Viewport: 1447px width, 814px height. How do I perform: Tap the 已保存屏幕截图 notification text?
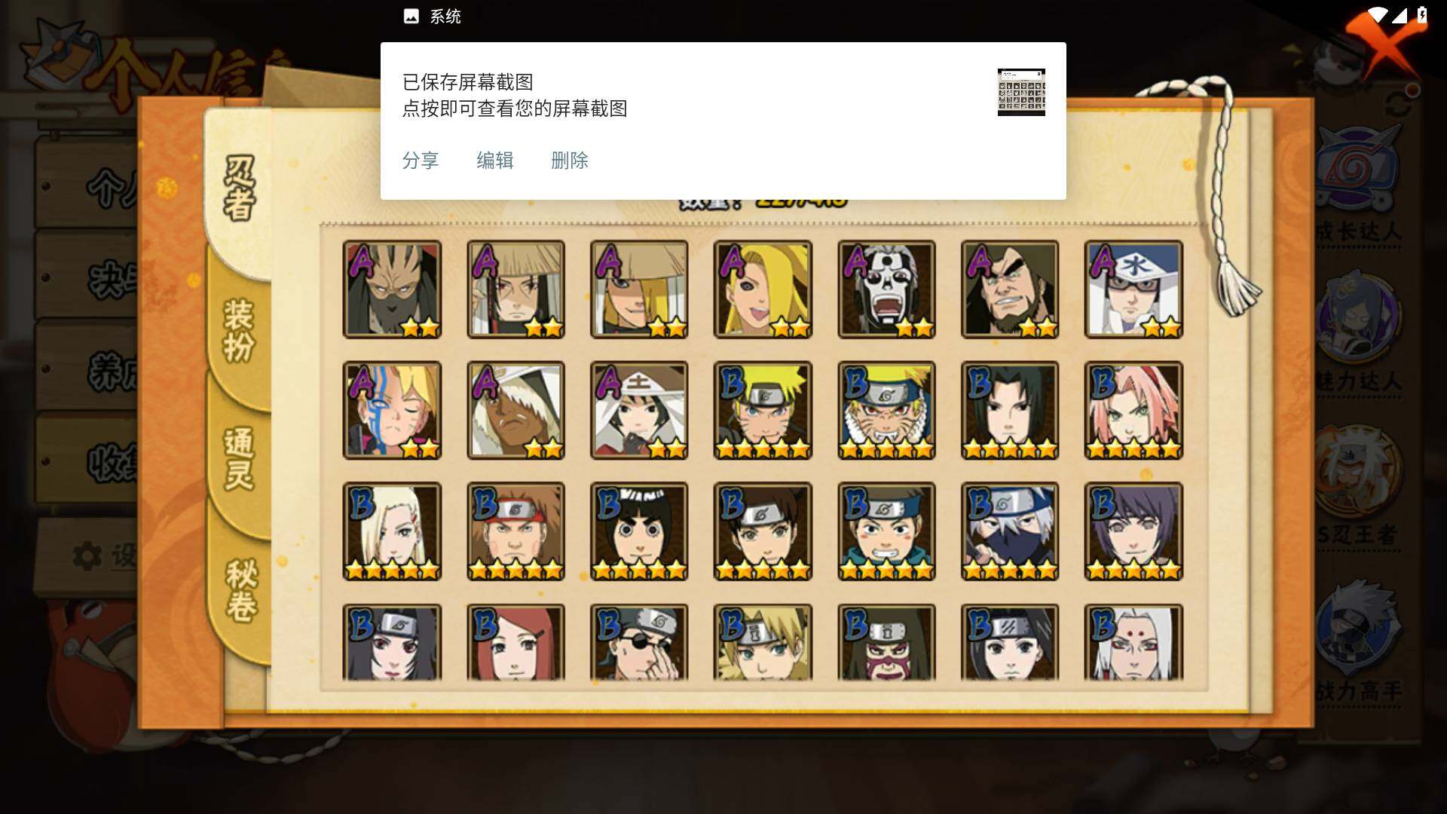pyautogui.click(x=467, y=82)
